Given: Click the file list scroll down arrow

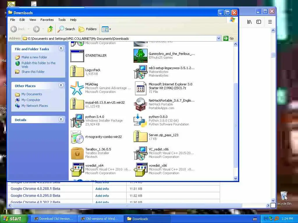Looking at the screenshot, I should coord(235,178).
